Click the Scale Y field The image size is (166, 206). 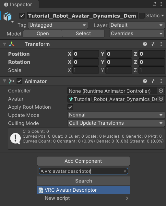[119, 70]
